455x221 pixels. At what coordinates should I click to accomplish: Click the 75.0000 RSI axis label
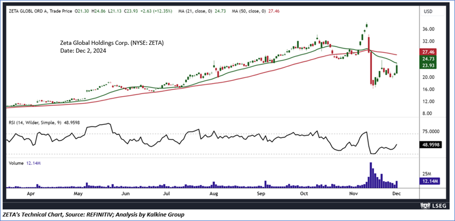pos(431,131)
